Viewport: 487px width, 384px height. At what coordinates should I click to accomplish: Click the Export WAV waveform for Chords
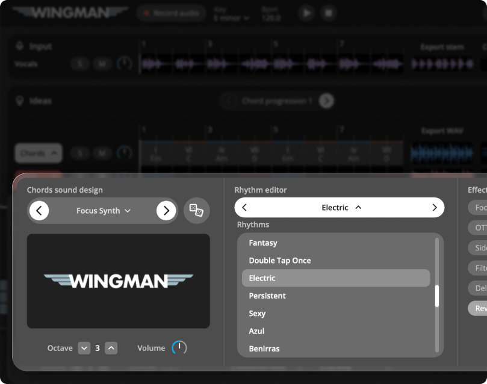click(442, 153)
